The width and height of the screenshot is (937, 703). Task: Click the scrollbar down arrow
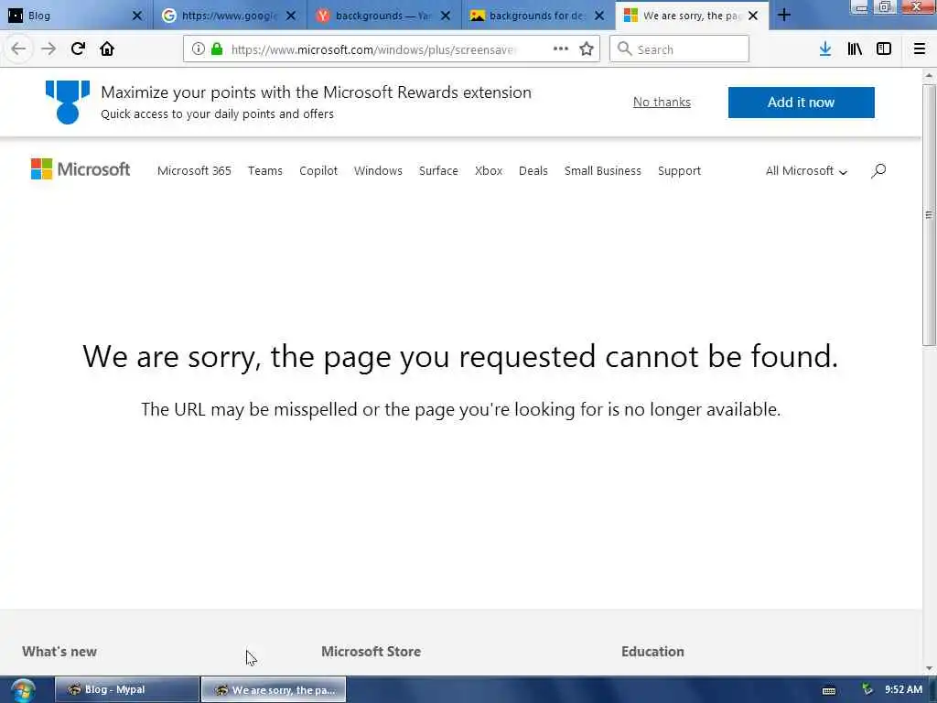pyautogui.click(x=929, y=668)
